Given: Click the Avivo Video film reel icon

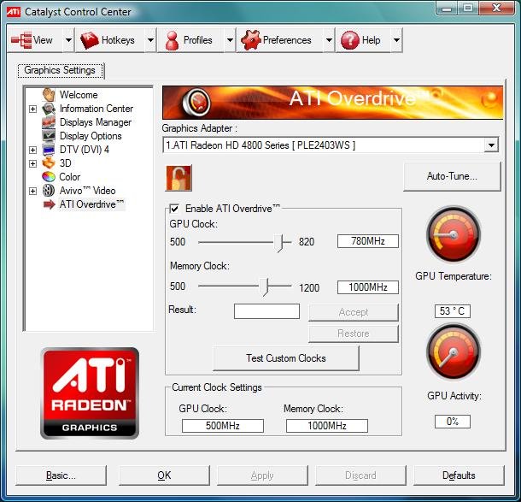Looking at the screenshot, I should click(50, 191).
